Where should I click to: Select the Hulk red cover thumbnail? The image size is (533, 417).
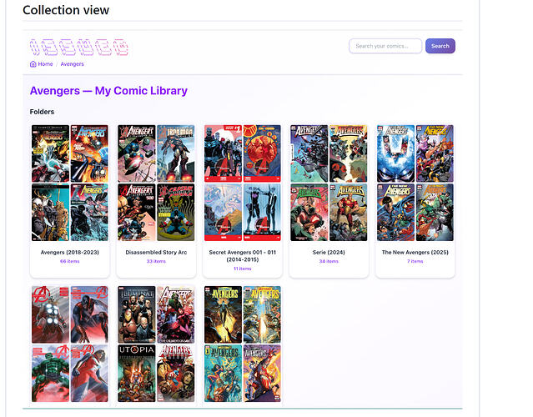pyautogui.click(x=50, y=373)
